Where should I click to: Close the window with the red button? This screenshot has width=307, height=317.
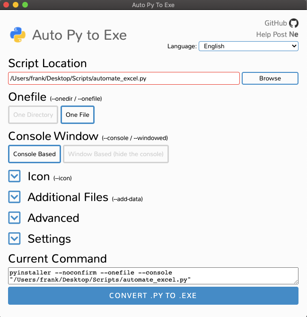(x=6, y=5)
